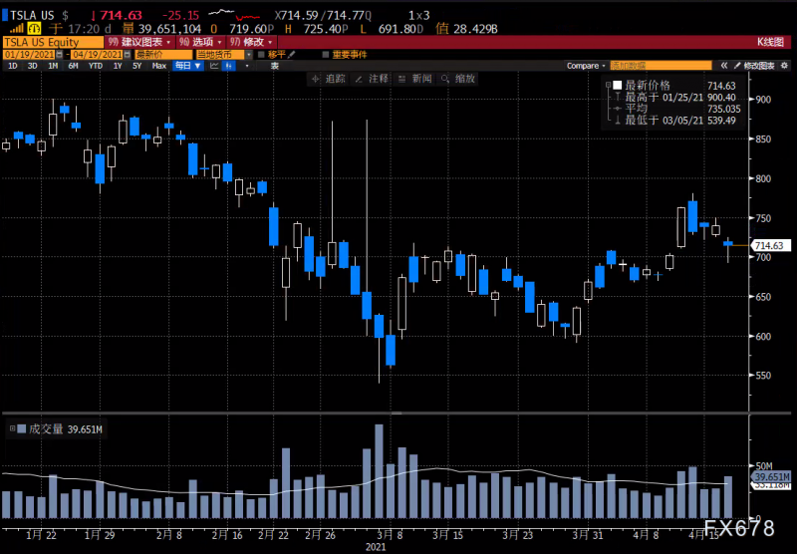Select the YTD range tab
Image resolution: width=797 pixels, height=554 pixels.
coord(95,66)
